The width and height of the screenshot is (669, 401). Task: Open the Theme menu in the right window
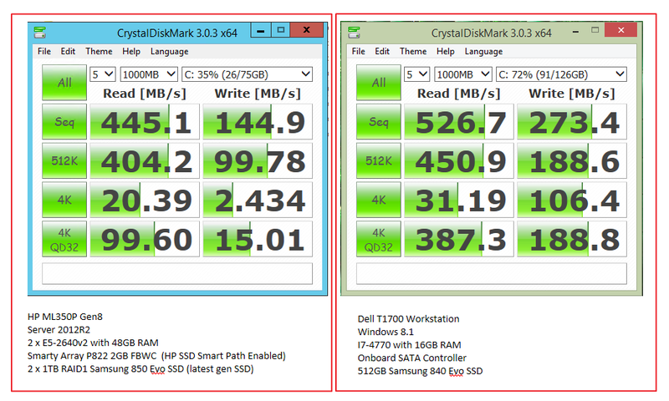tap(413, 51)
